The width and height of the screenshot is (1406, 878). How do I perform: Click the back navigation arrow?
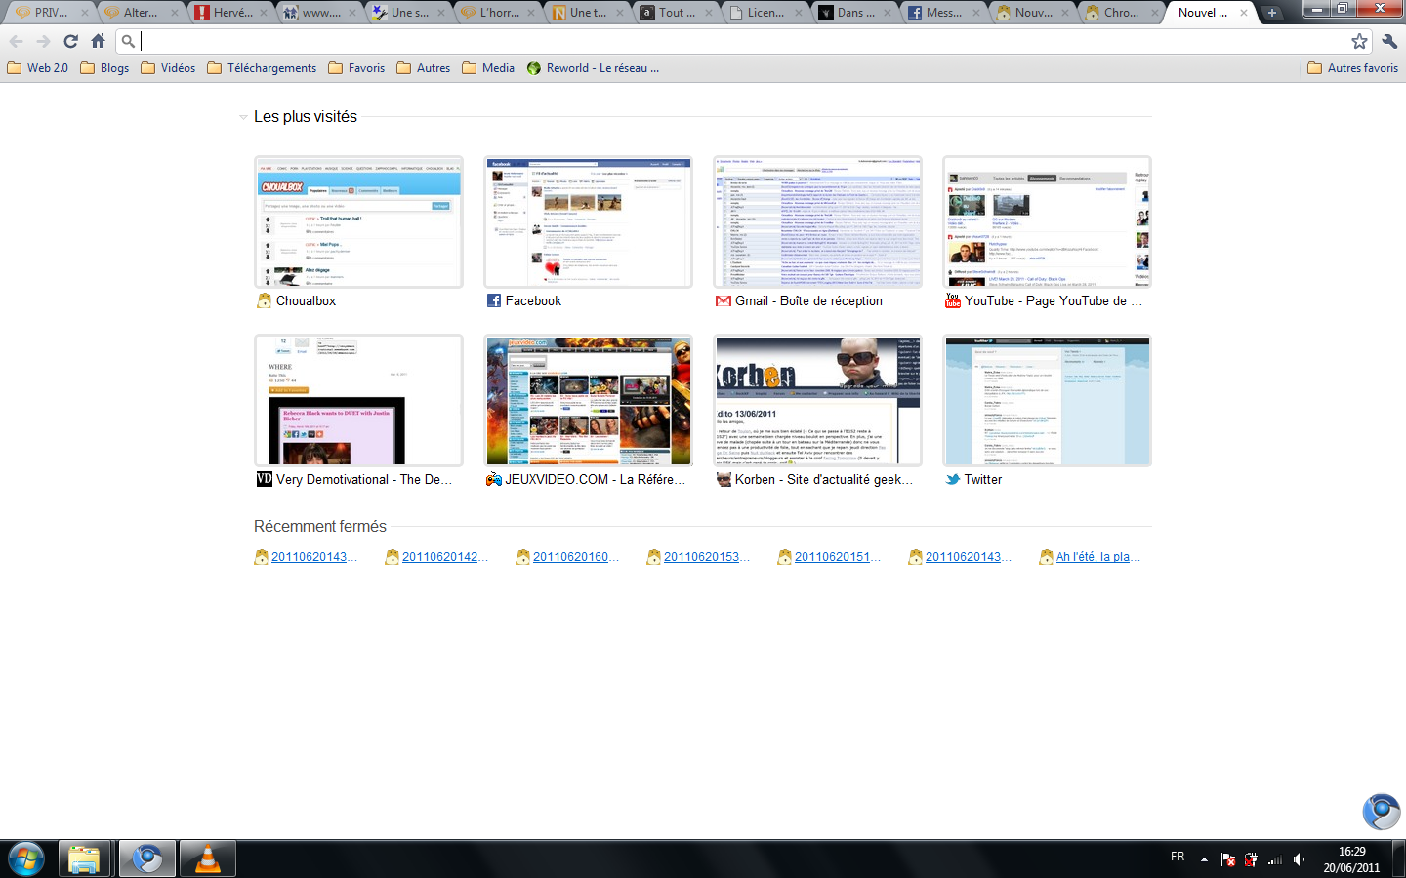coord(17,41)
